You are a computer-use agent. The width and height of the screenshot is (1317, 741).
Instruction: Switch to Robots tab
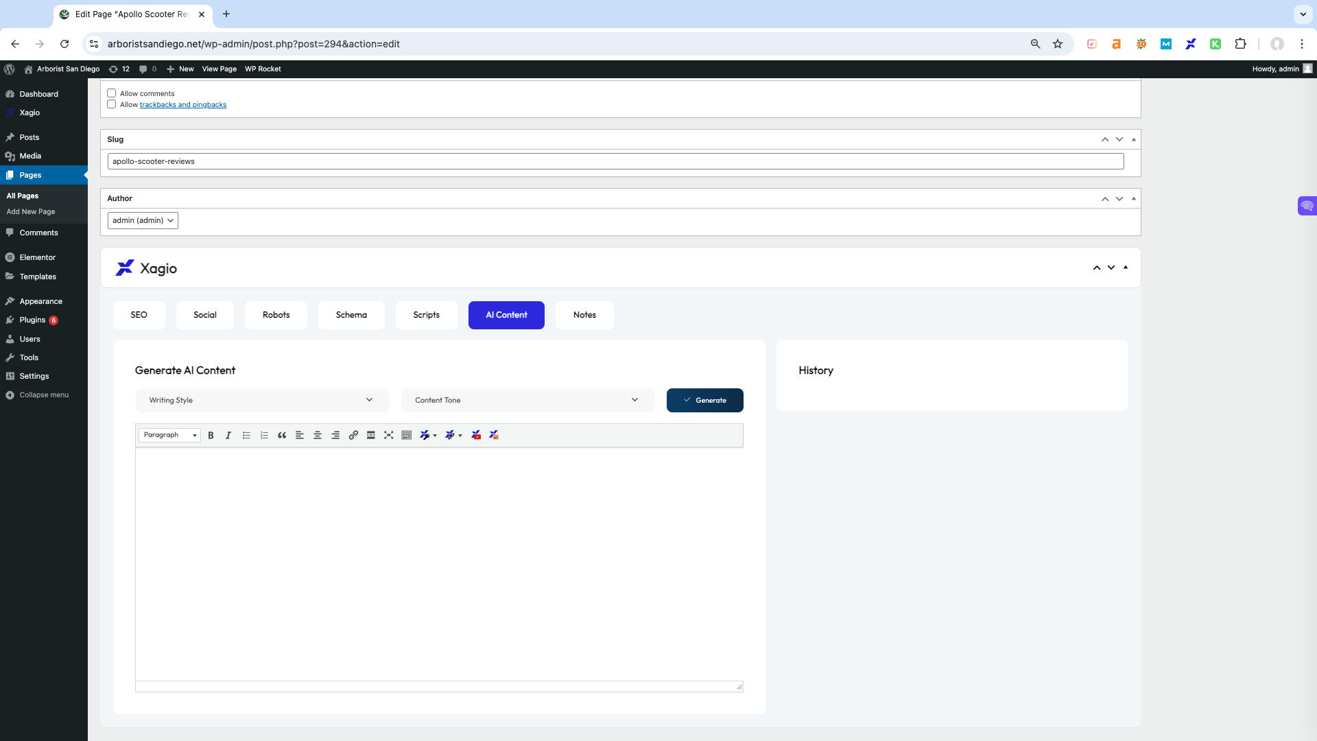(x=276, y=315)
